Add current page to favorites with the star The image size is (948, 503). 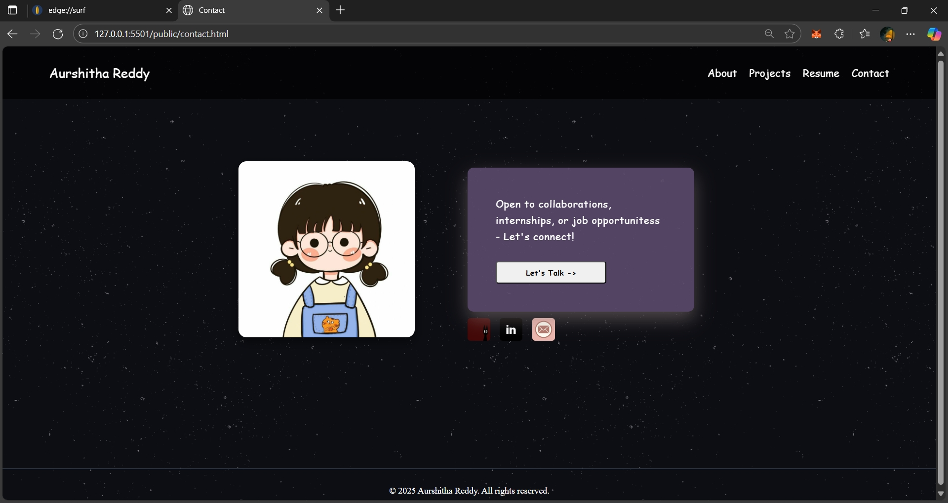(790, 34)
